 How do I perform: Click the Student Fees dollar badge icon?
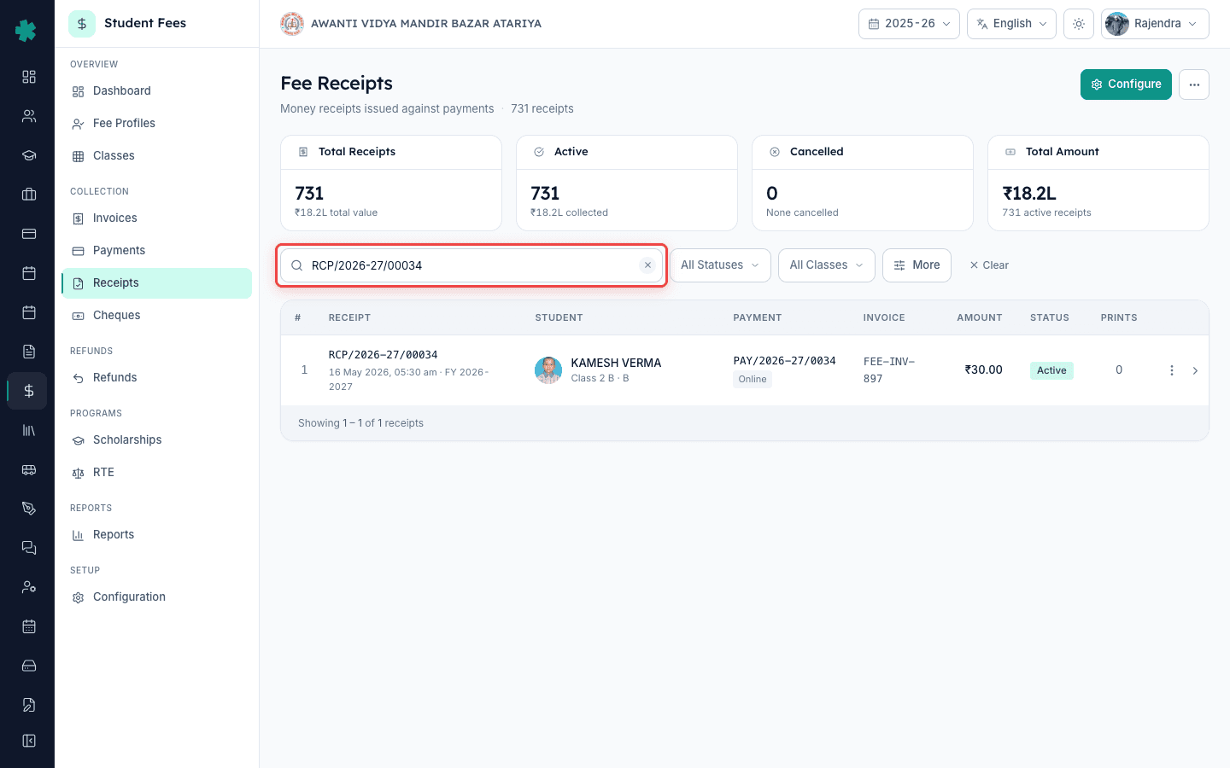point(82,24)
